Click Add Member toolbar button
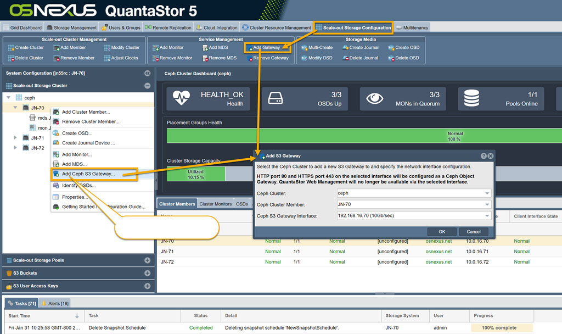 [70, 47]
